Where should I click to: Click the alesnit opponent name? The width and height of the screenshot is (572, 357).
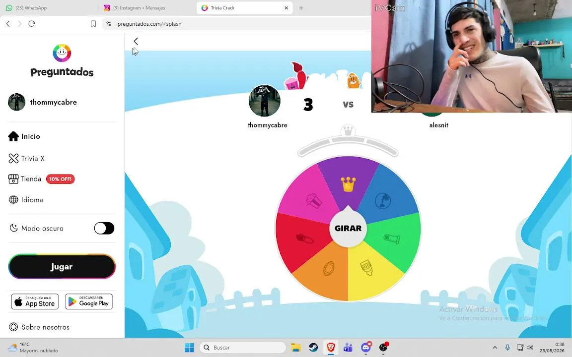pos(439,125)
